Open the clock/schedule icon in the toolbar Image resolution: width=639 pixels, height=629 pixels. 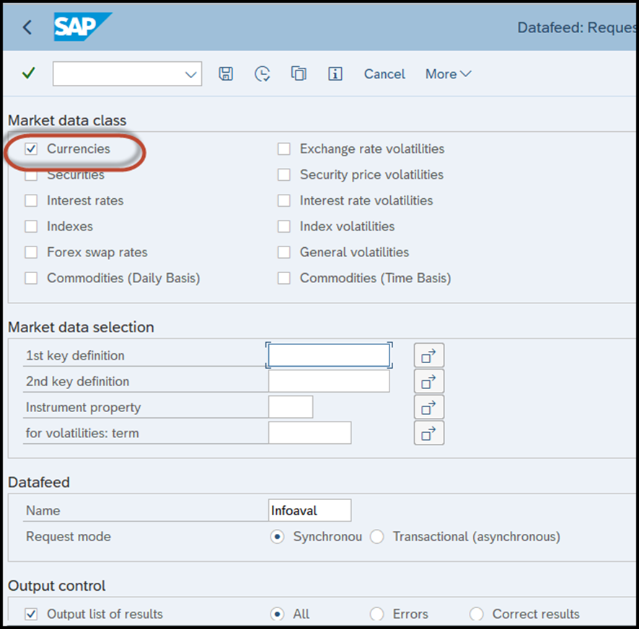(262, 73)
